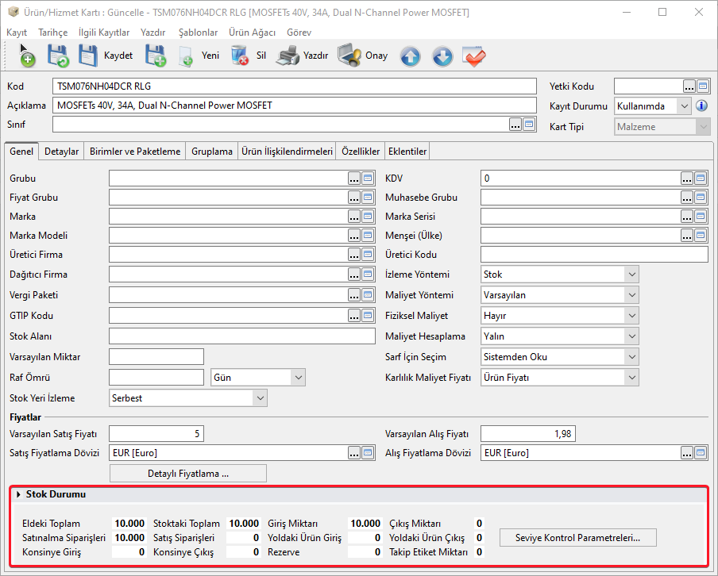Click the Sil delete icon
718x576 pixels.
tap(239, 56)
